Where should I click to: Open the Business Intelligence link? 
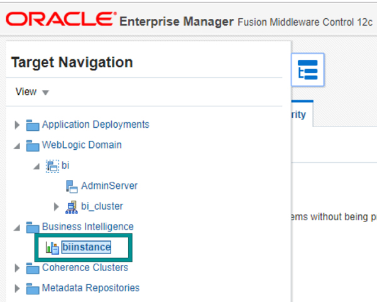point(88,227)
